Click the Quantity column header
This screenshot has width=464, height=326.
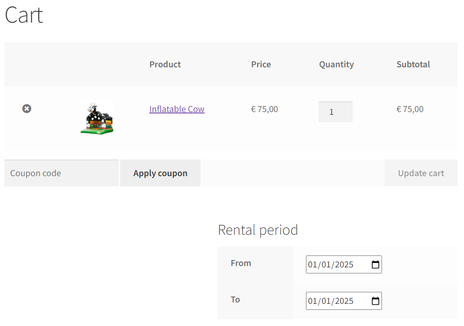coord(336,65)
